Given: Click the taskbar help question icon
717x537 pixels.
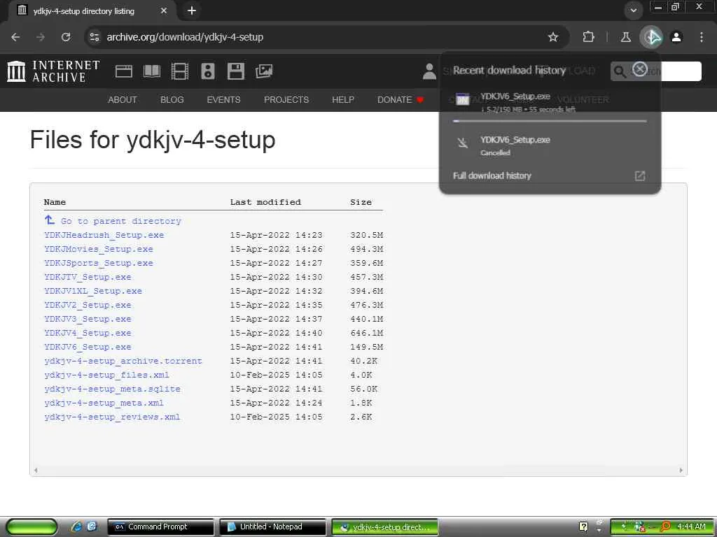Looking at the screenshot, I should pos(583,527).
